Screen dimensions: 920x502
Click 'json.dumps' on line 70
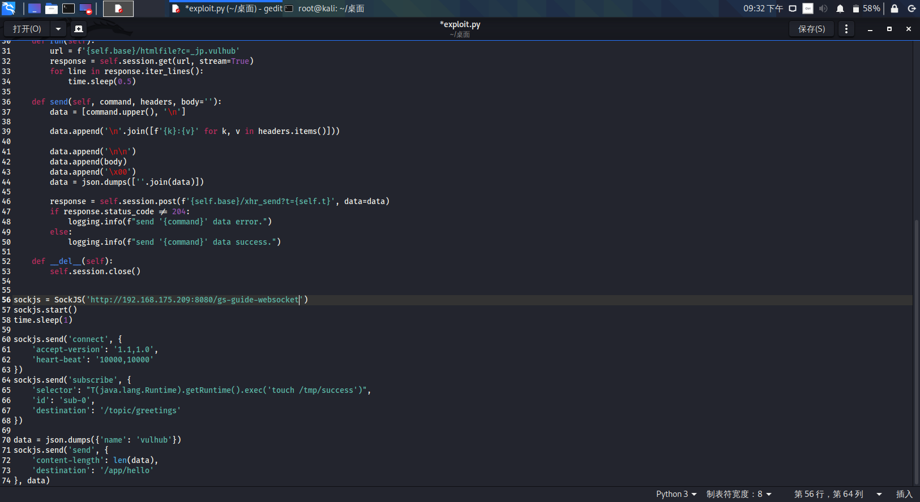[68, 440]
